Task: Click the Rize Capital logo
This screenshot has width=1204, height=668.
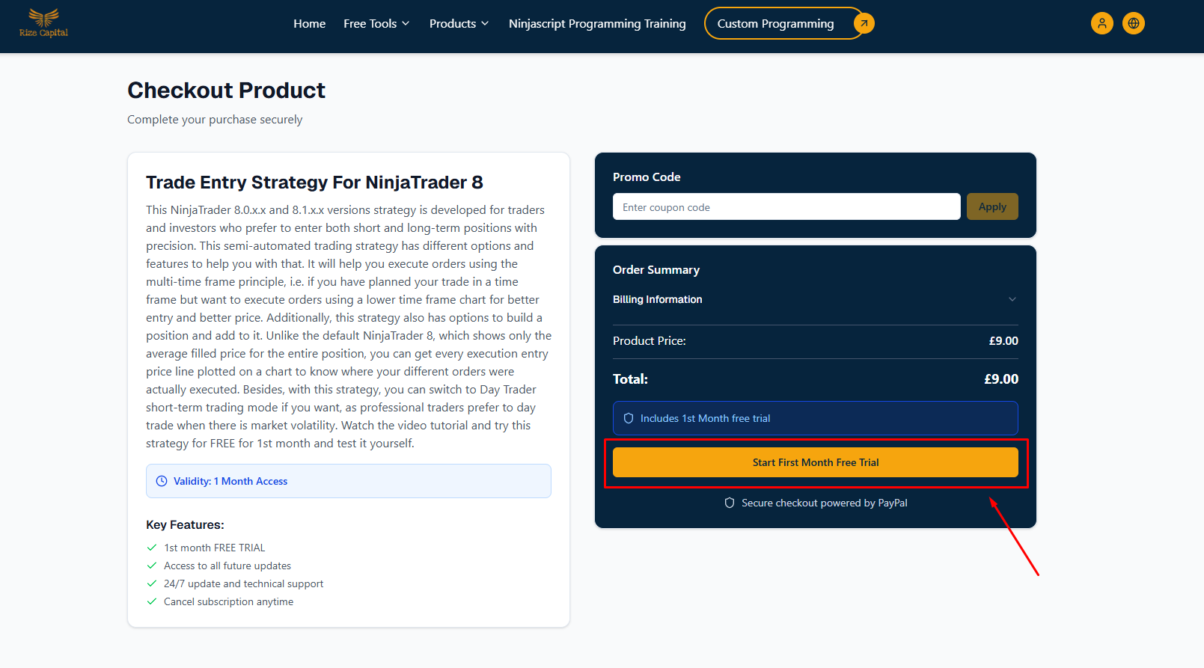Action: 43,23
